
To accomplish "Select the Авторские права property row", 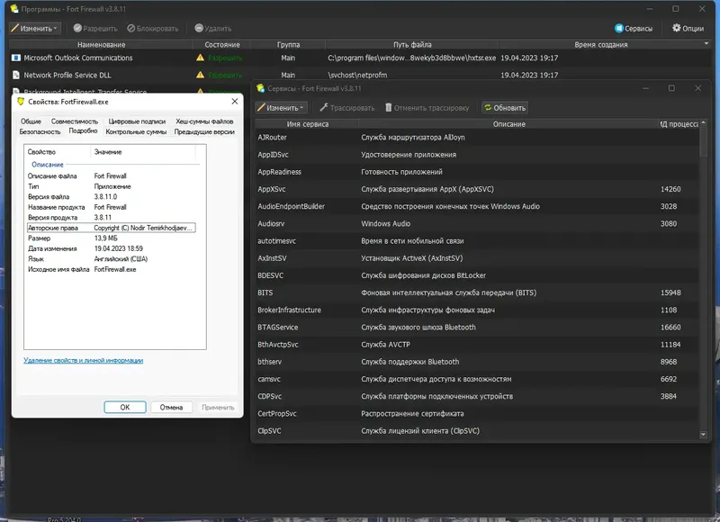I will tap(112, 228).
